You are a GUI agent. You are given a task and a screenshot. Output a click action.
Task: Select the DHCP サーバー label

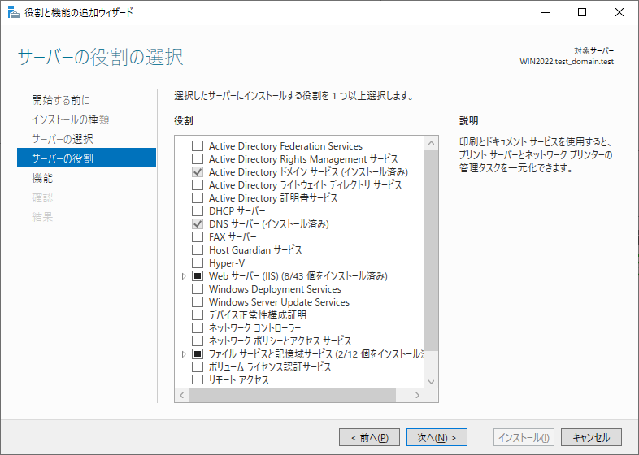pyautogui.click(x=237, y=211)
